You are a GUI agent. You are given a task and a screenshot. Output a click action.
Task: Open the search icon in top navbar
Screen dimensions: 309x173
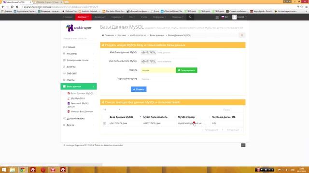pyautogui.click(x=190, y=17)
